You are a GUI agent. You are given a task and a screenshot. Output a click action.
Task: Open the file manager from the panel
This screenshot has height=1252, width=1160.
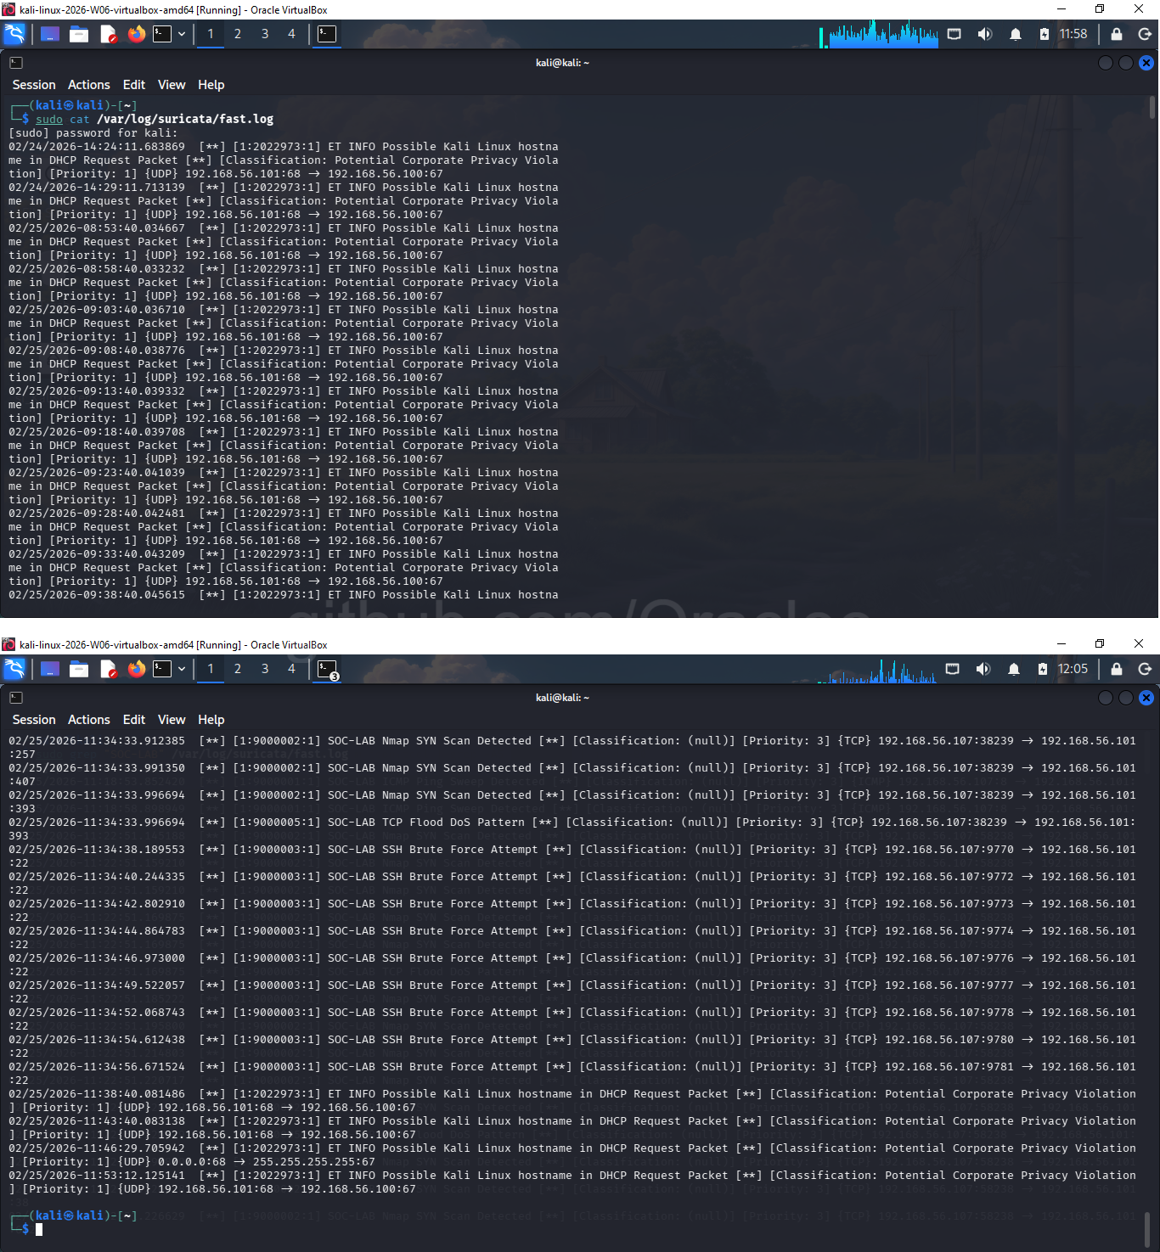tap(79, 34)
